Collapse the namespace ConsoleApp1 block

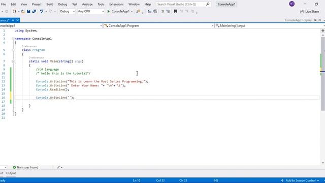(13, 39)
